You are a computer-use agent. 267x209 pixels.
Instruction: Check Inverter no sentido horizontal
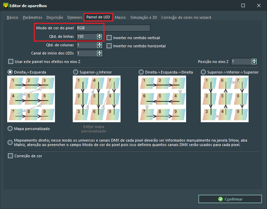click(x=109, y=46)
